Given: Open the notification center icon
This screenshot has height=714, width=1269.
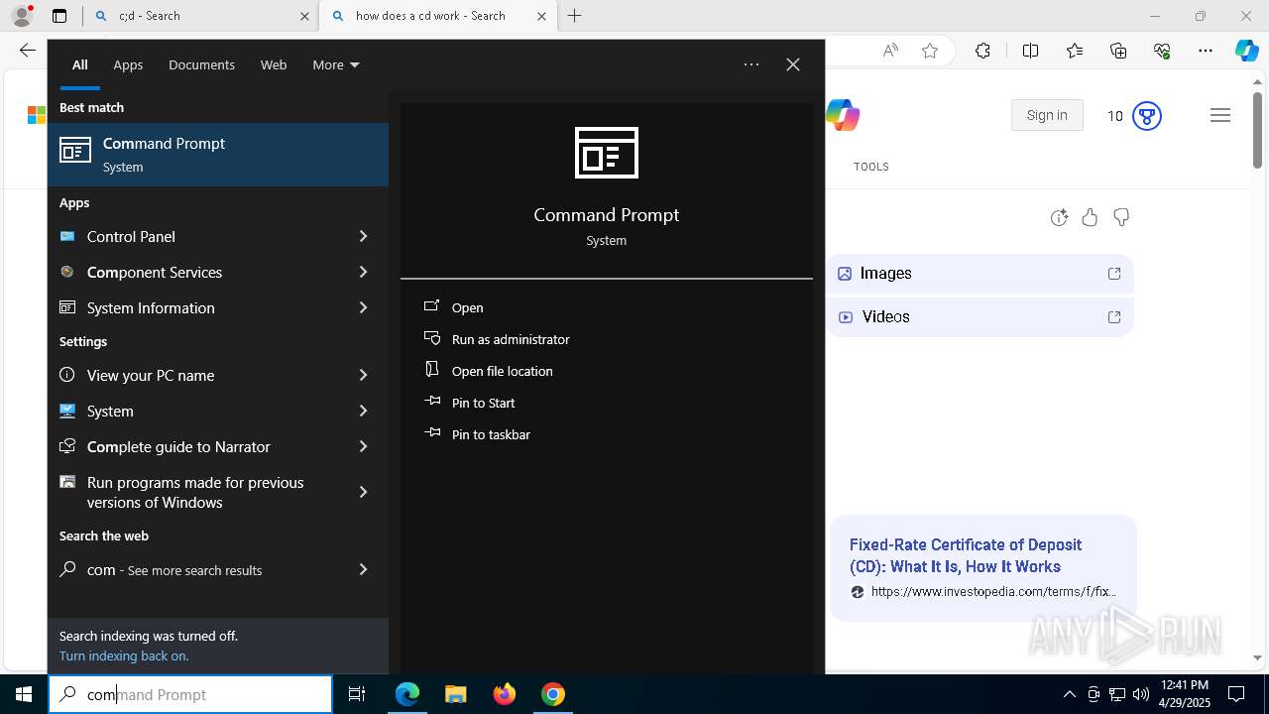Looking at the screenshot, I should pos(1236,694).
